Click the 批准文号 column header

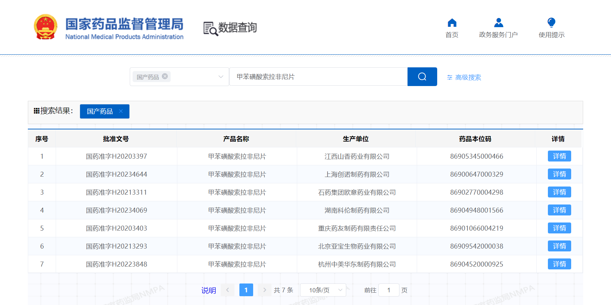pos(116,139)
